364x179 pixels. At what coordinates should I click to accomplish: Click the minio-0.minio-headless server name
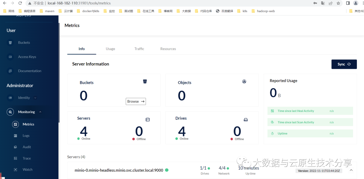119,170
